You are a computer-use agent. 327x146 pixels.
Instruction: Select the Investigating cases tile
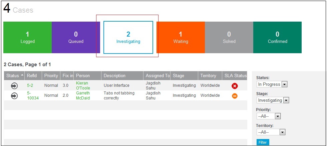coord(128,38)
